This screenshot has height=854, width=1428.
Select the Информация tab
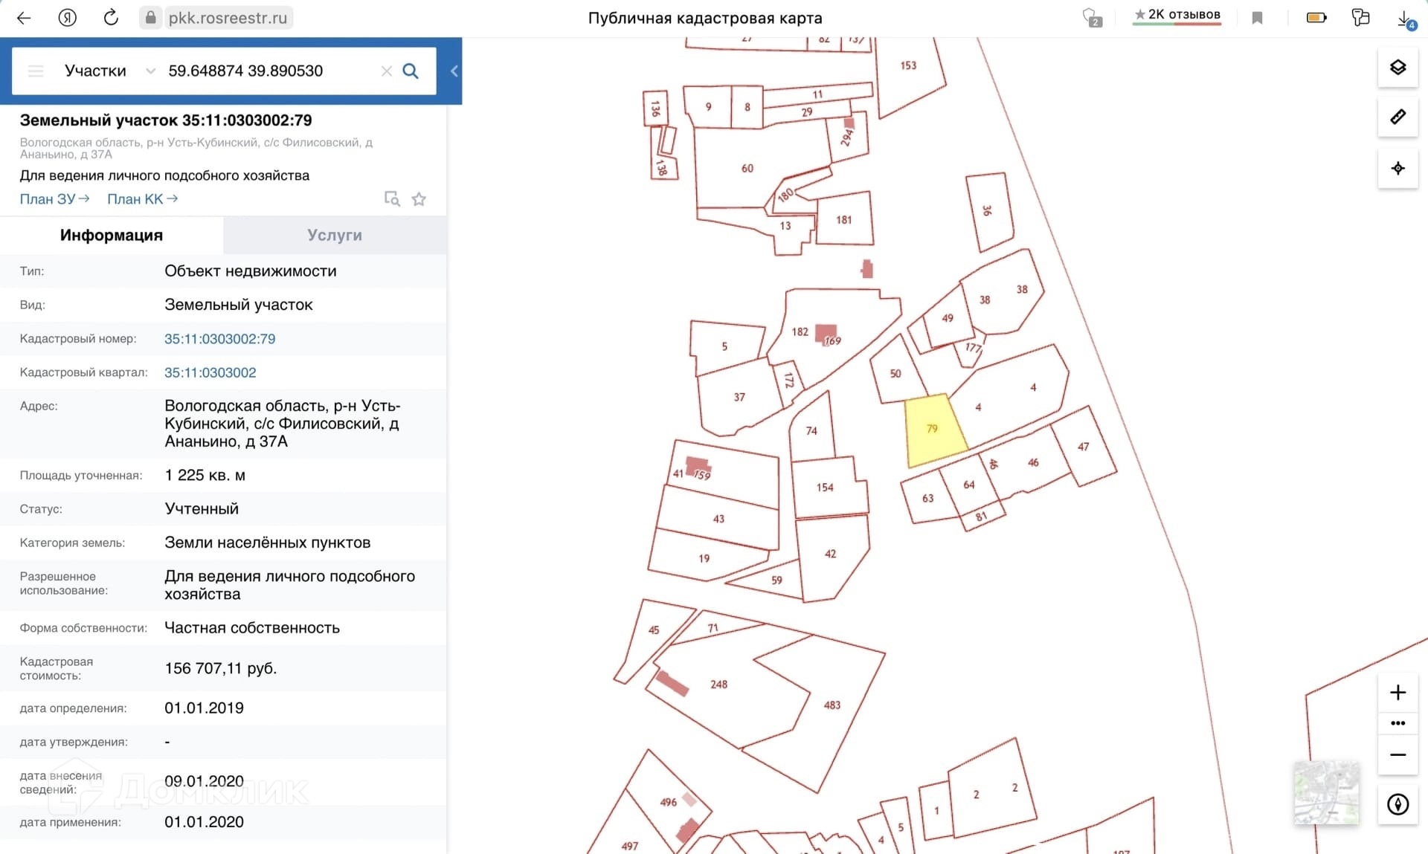tap(112, 236)
